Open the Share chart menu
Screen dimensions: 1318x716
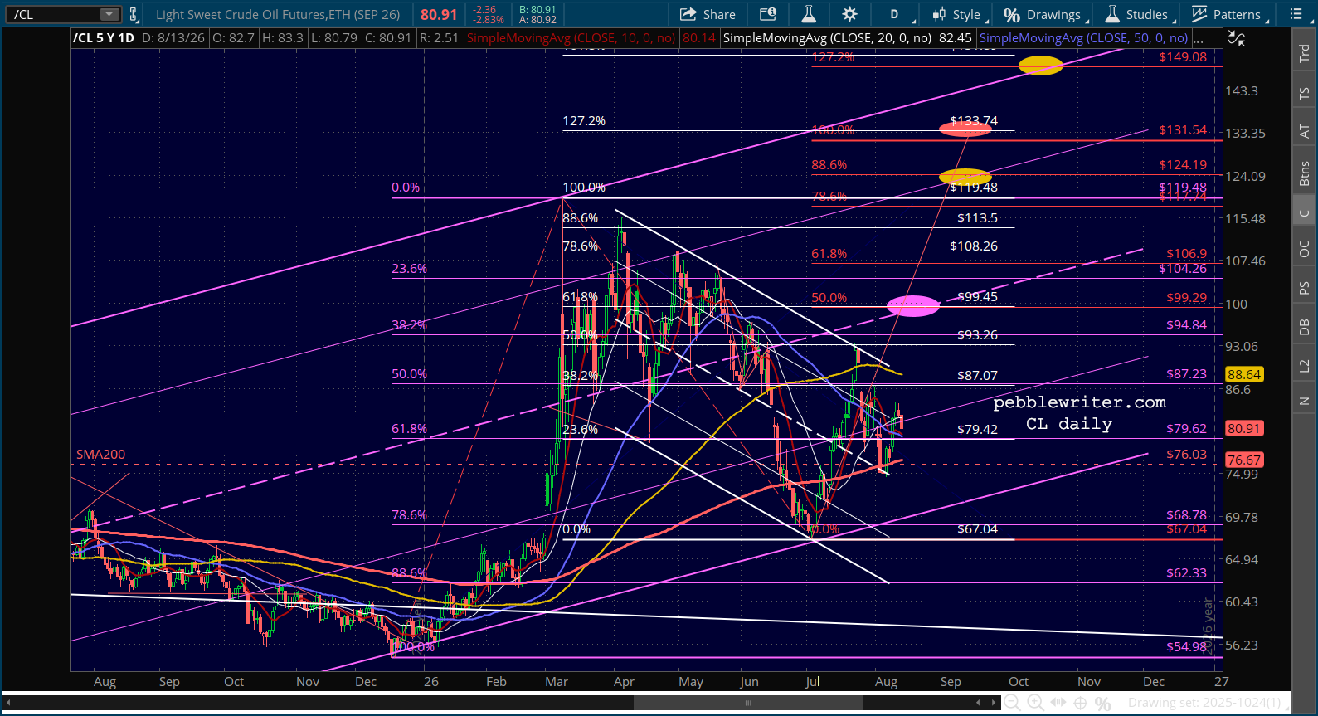coord(708,14)
